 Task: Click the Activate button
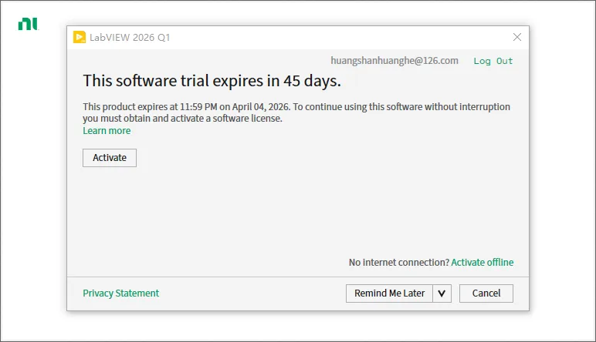110,158
